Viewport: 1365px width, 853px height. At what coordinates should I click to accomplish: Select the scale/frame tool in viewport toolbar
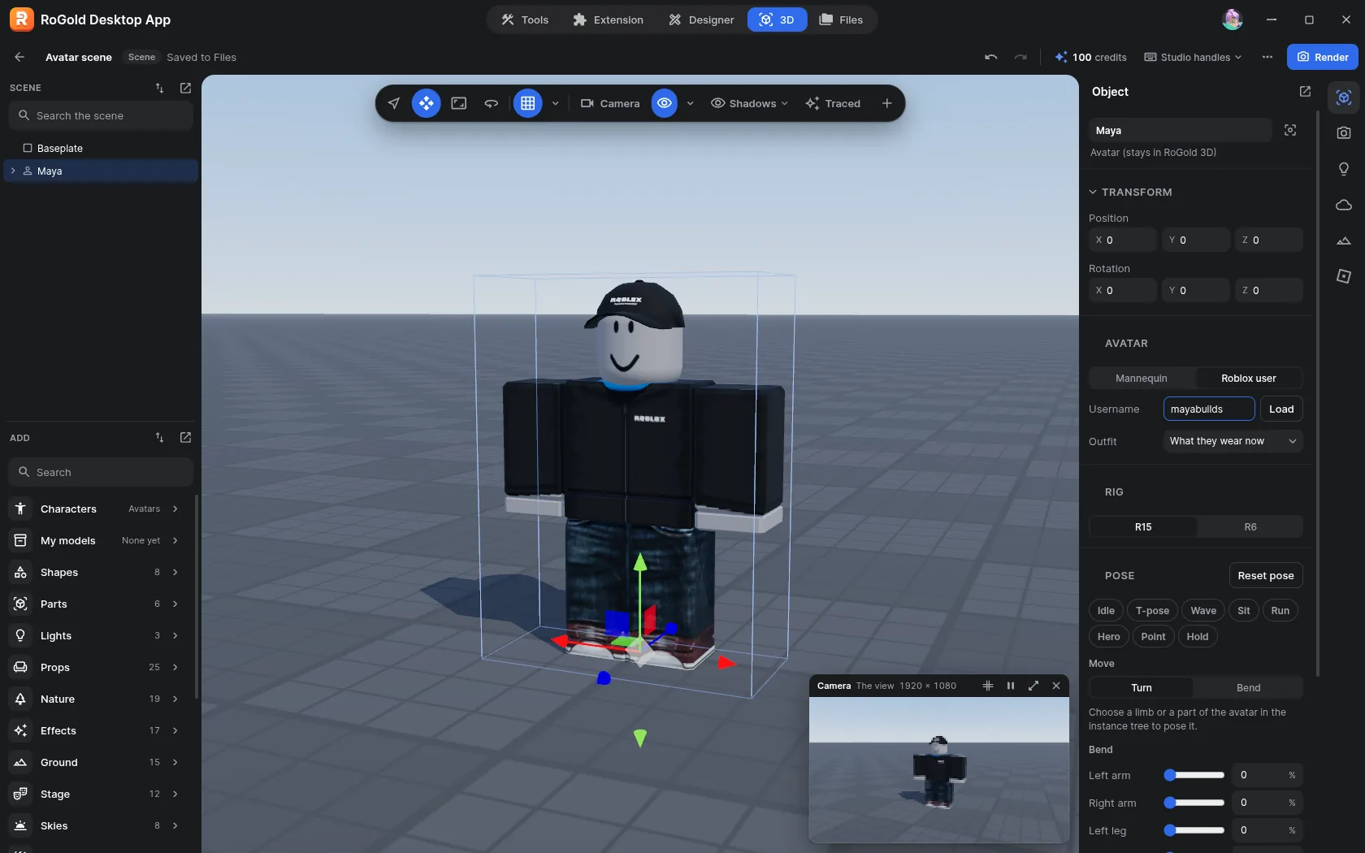pos(459,103)
